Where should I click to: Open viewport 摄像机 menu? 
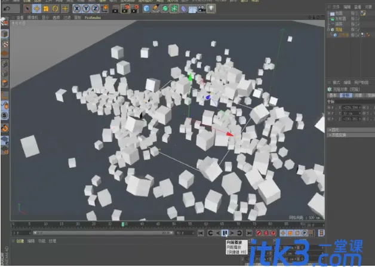click(32, 18)
